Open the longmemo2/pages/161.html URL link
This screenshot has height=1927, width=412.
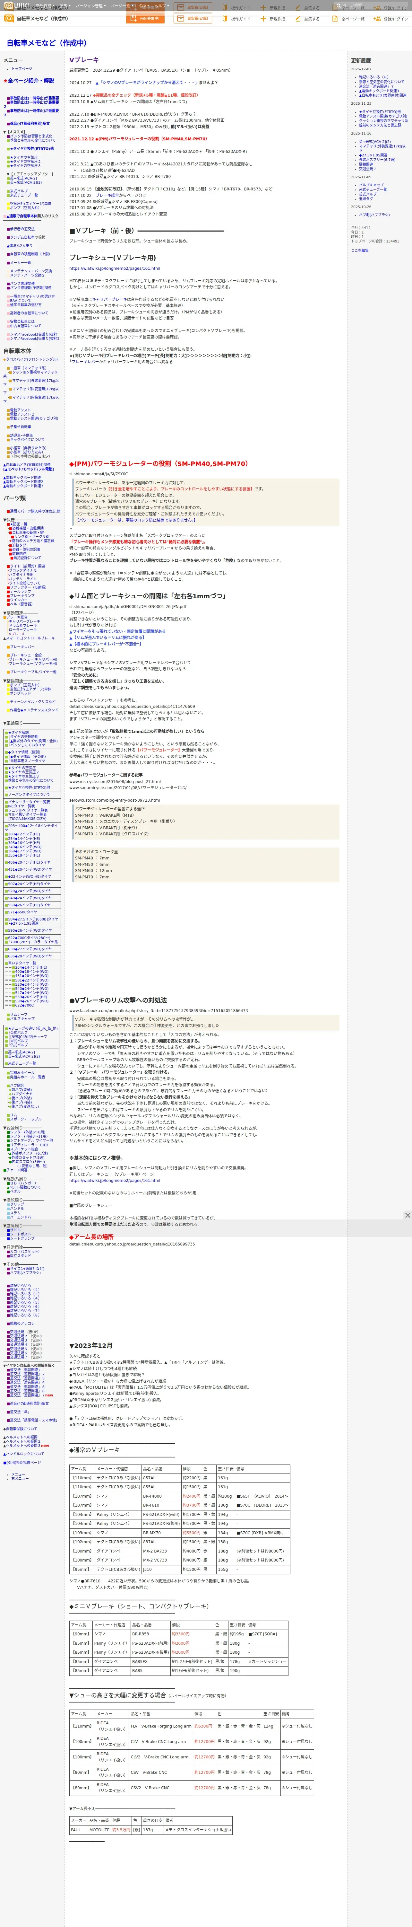[x=115, y=268]
